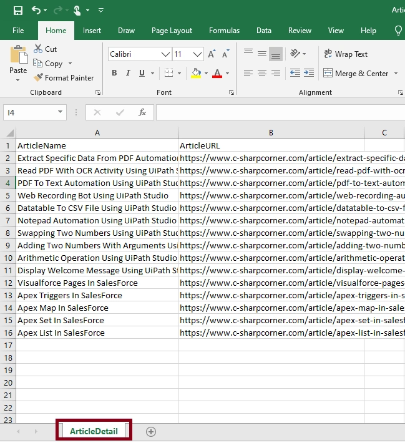The height and width of the screenshot is (443, 405).
Task: Switch to the Formulas tab
Action: pyautogui.click(x=224, y=31)
